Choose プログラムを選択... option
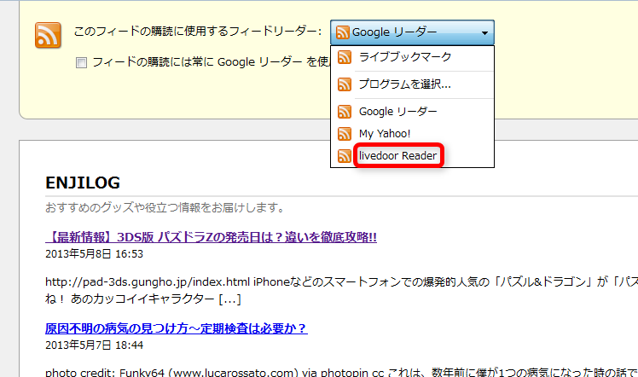Image resolution: width=638 pixels, height=377 pixels. click(412, 84)
